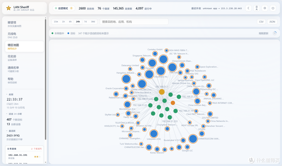Open 花名册 device list page
Screen dimensions: 282x166
[25, 58]
